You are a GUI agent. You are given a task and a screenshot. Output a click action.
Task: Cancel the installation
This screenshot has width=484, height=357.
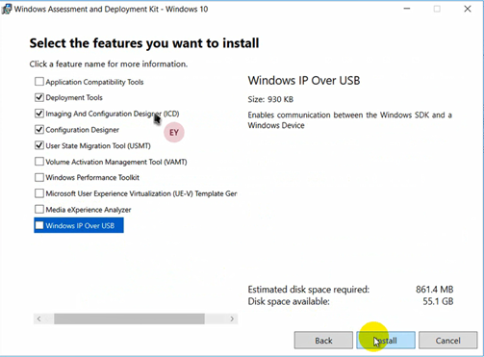tap(447, 341)
